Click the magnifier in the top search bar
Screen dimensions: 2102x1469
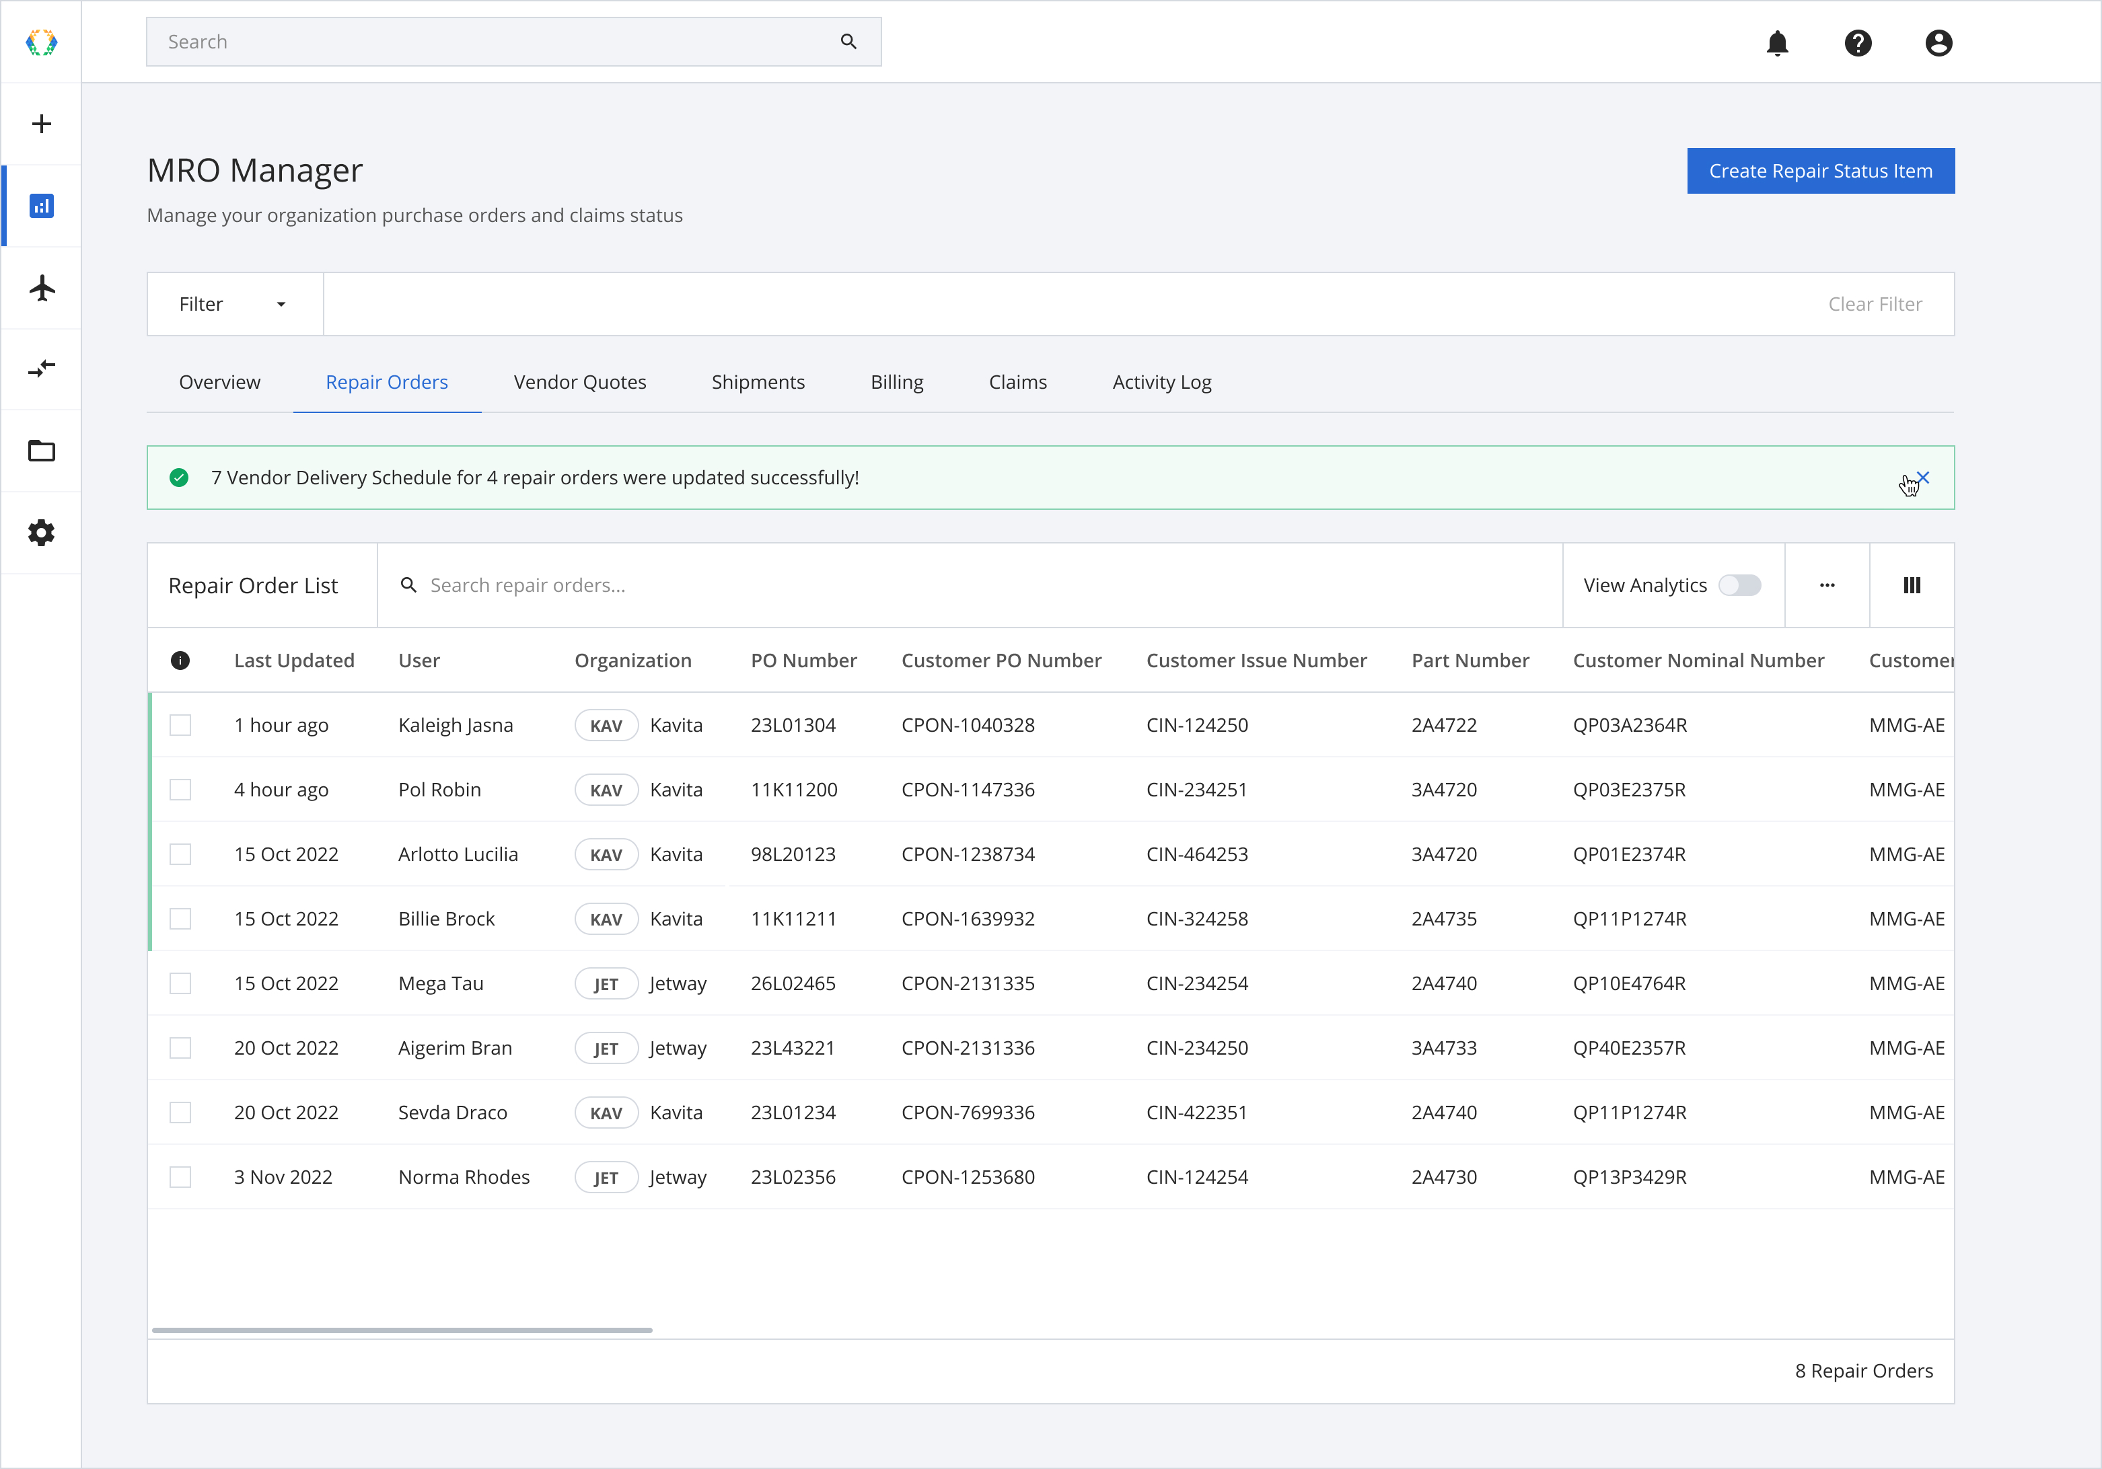click(848, 41)
